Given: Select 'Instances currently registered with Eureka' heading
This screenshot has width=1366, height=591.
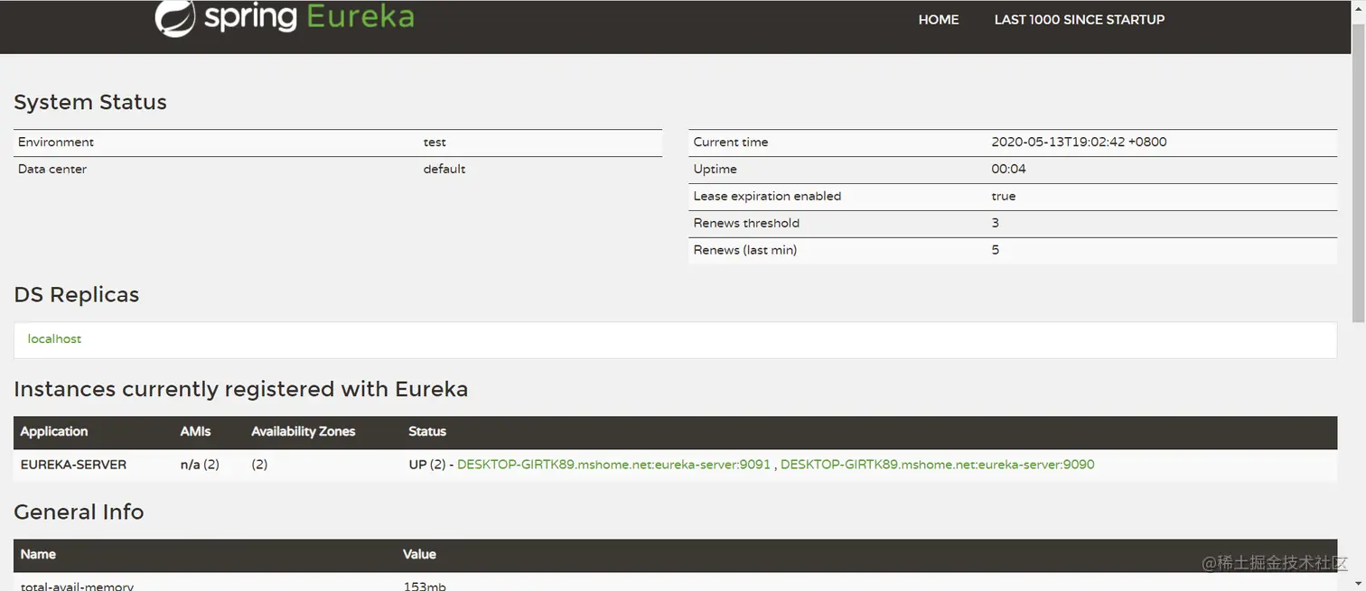Looking at the screenshot, I should pos(241,390).
